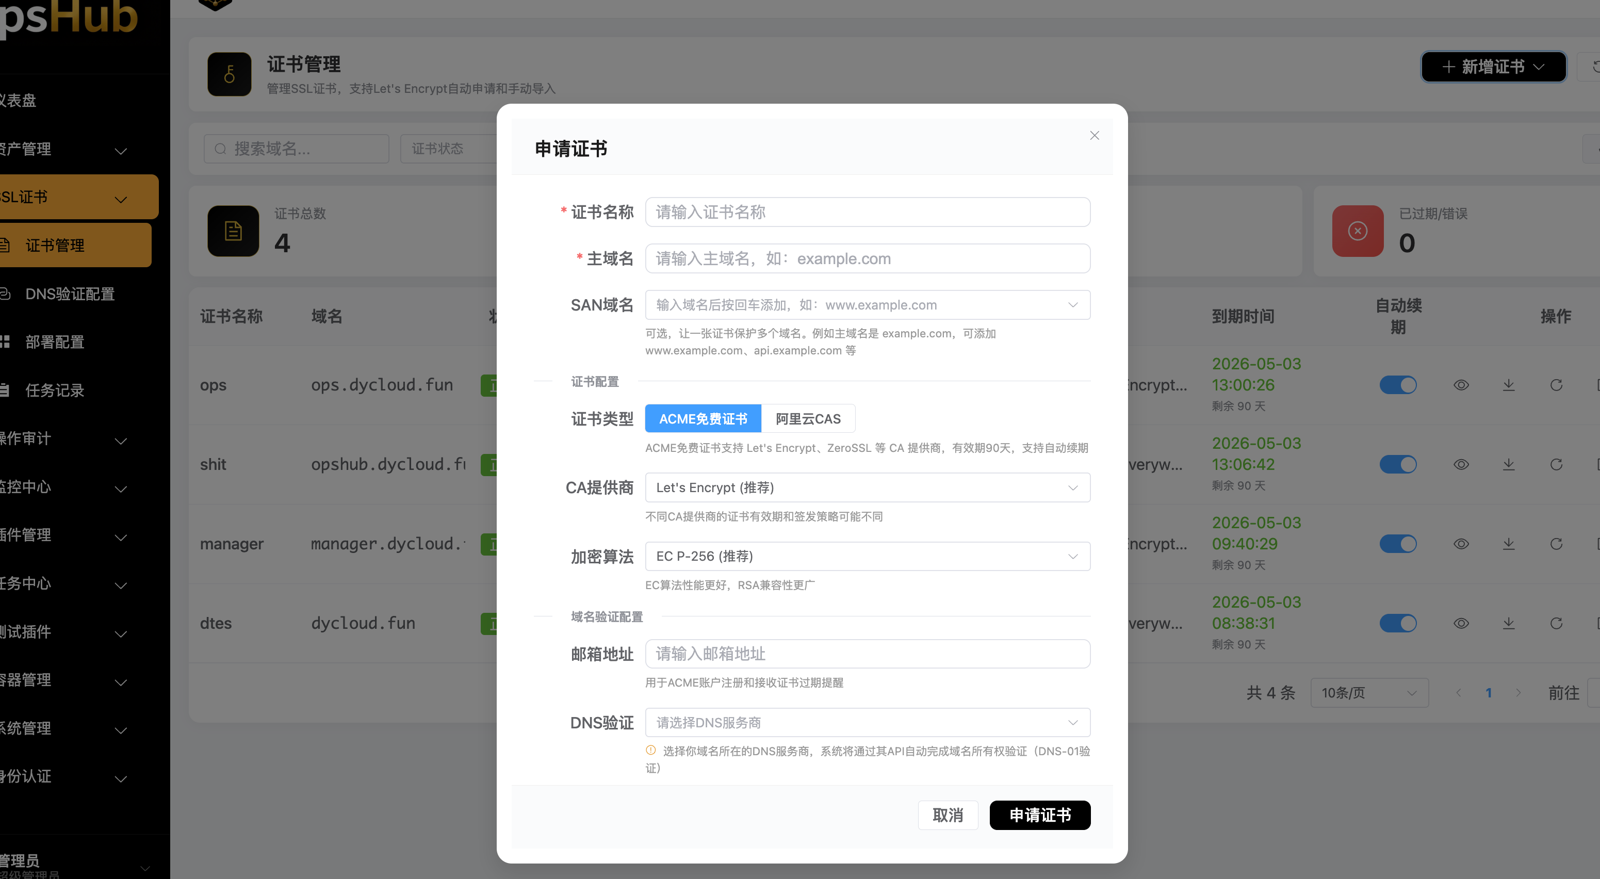Open the 加密算法 dropdown showing EC P-256

pos(867,556)
